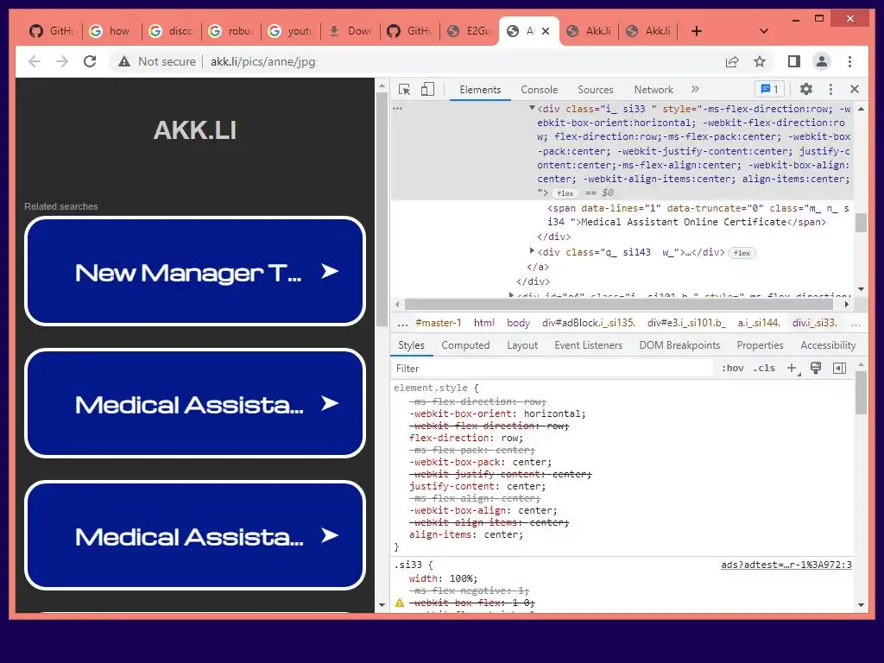The image size is (884, 663).
Task: Select the a.i_.si144 breadcrumb
Action: (x=759, y=323)
